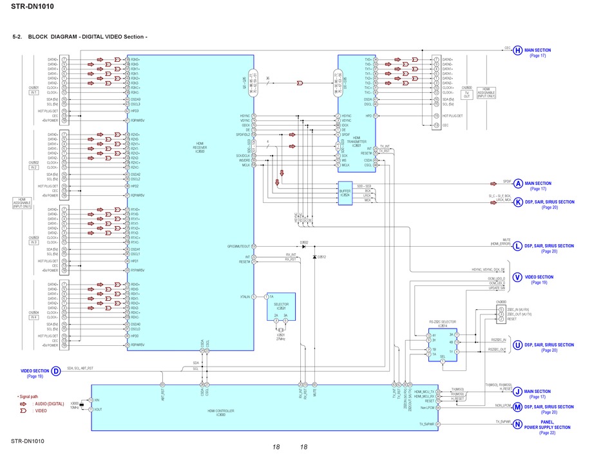The image size is (612, 458).
Task: Click the MUTE (HDMI_ERROR) signal label
Action: point(501,242)
